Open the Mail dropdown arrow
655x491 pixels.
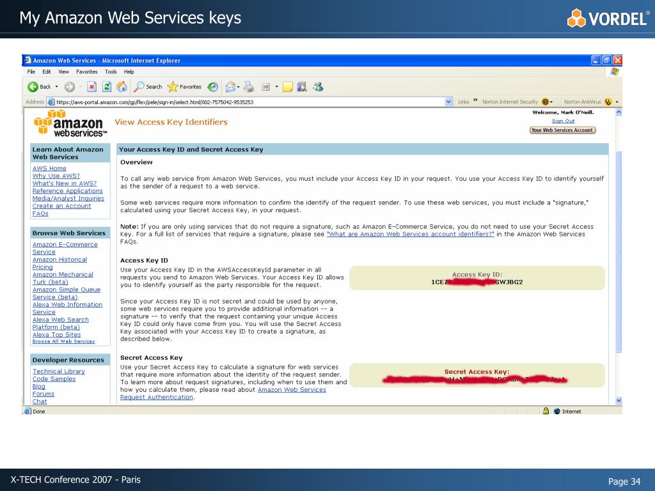pyautogui.click(x=238, y=87)
